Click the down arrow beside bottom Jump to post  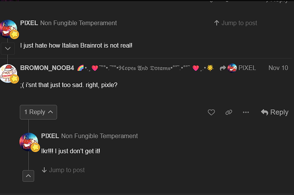point(44,170)
